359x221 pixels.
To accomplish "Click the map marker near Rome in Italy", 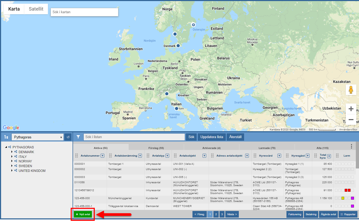I will [177, 109].
